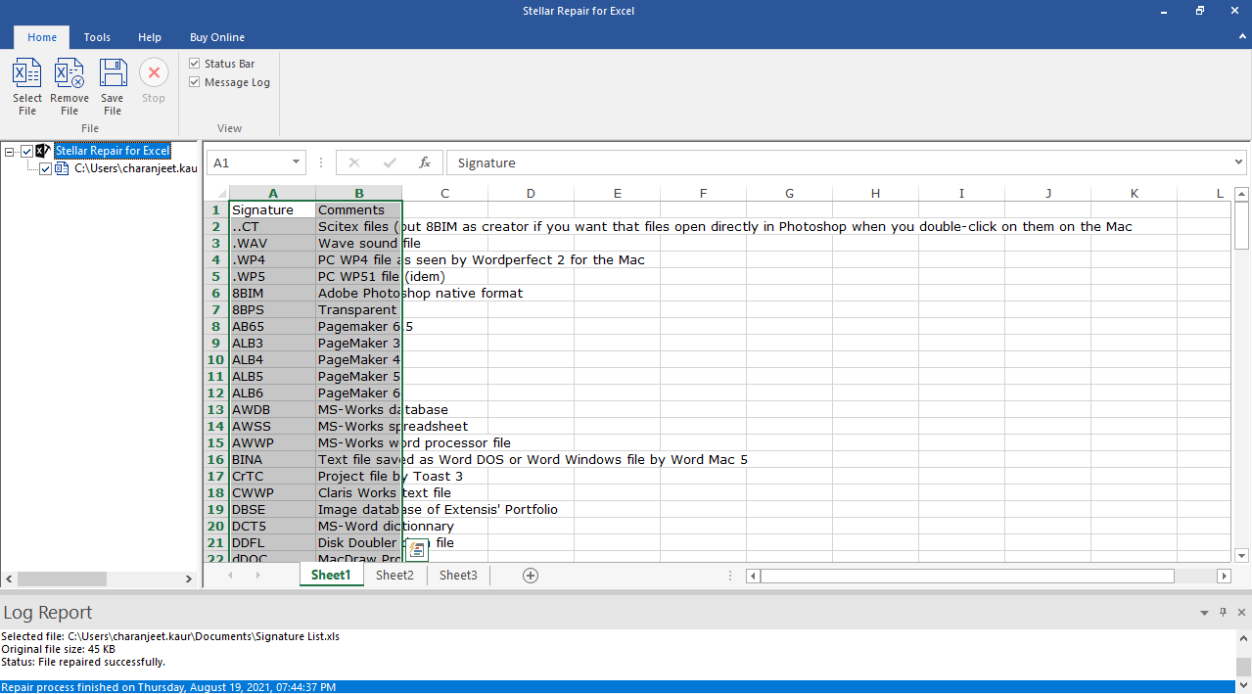The width and height of the screenshot is (1252, 694).
Task: Select column B header
Action: pyautogui.click(x=358, y=193)
